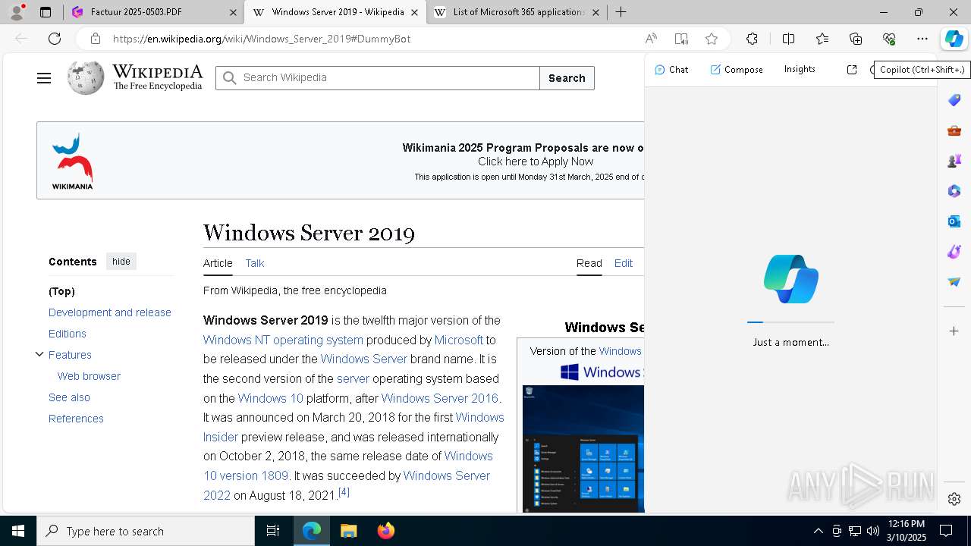Open Settings and more ellipsis menu
Screen dimensions: 971x546
(922, 39)
